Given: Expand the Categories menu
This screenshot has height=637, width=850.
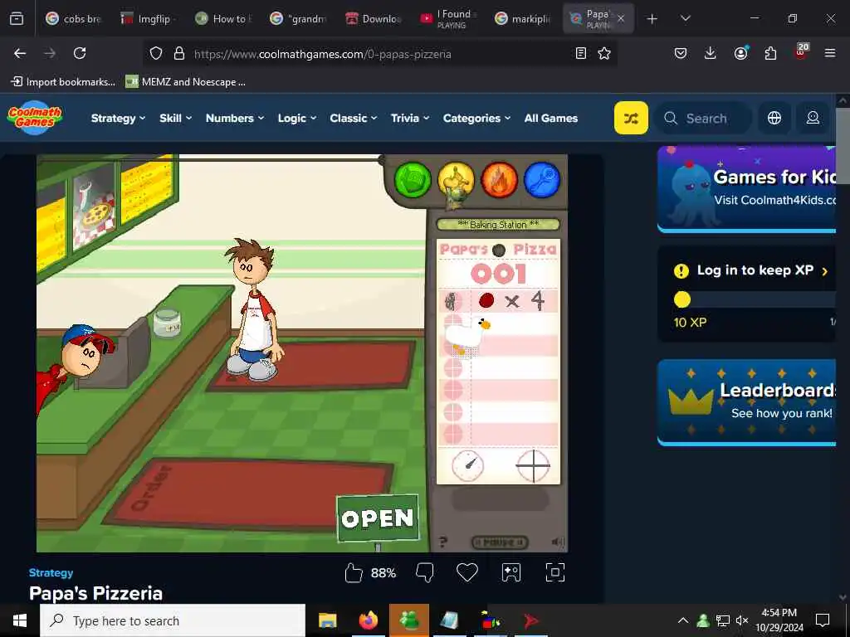Looking at the screenshot, I should 476,118.
